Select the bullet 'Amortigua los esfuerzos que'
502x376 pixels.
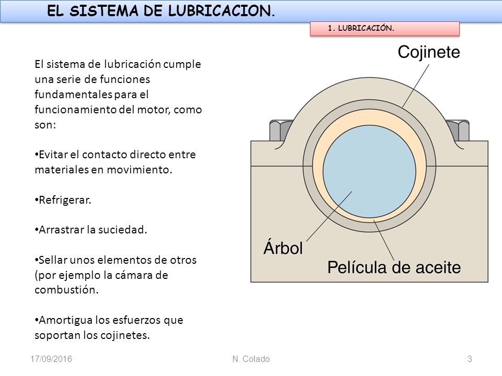pos(109,327)
